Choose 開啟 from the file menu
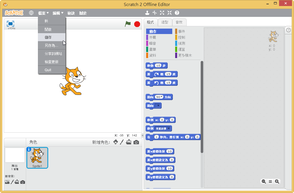The image size is (294, 193). point(52,29)
